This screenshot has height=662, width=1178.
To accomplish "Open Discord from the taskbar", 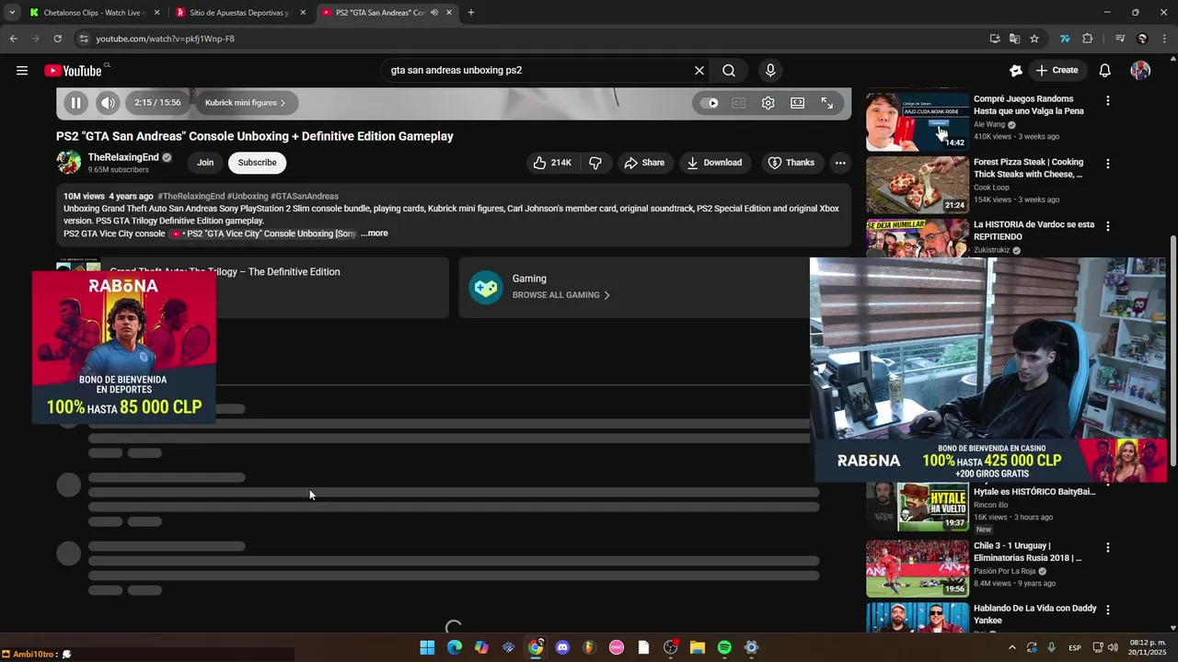I will click(x=562, y=648).
